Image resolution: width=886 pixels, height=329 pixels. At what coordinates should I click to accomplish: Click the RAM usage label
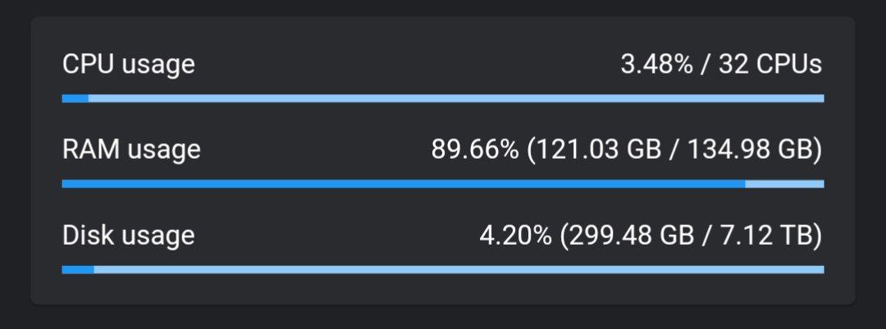point(131,151)
